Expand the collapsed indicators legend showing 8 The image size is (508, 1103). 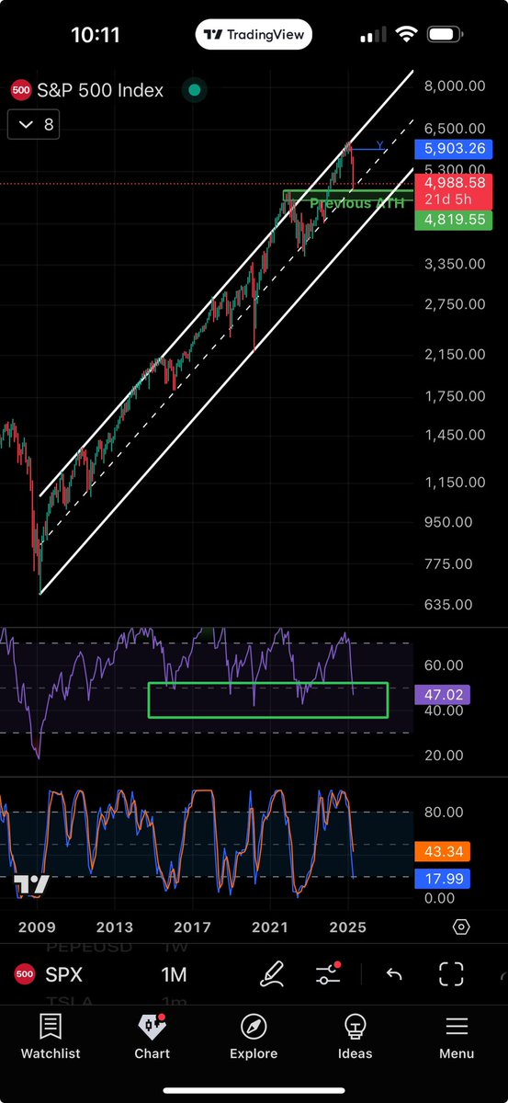(34, 125)
